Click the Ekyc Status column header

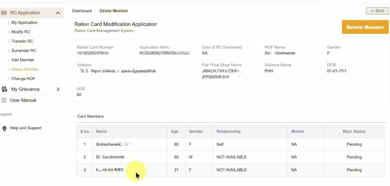(354, 131)
